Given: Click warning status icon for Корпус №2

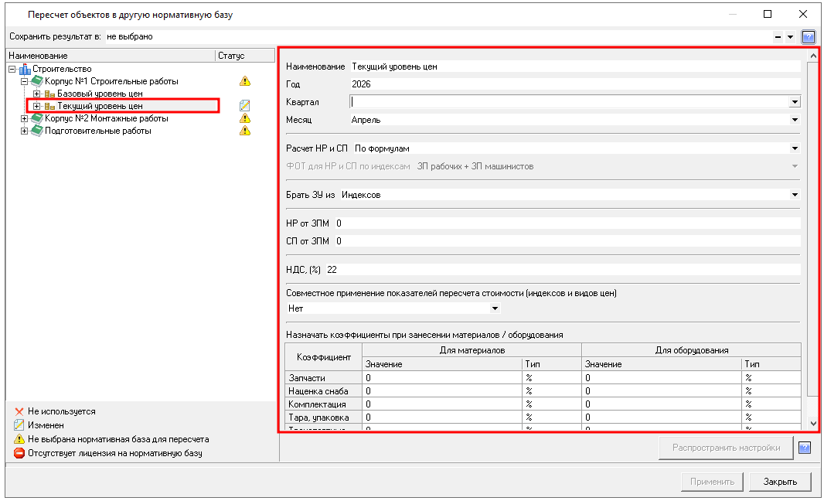Looking at the screenshot, I should [245, 118].
